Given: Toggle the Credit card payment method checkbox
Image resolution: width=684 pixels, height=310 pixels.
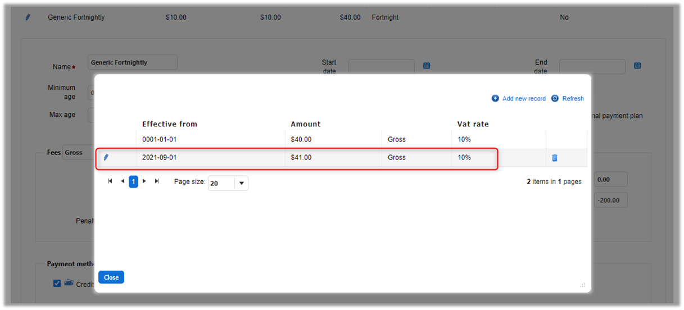Looking at the screenshot, I should 57,283.
